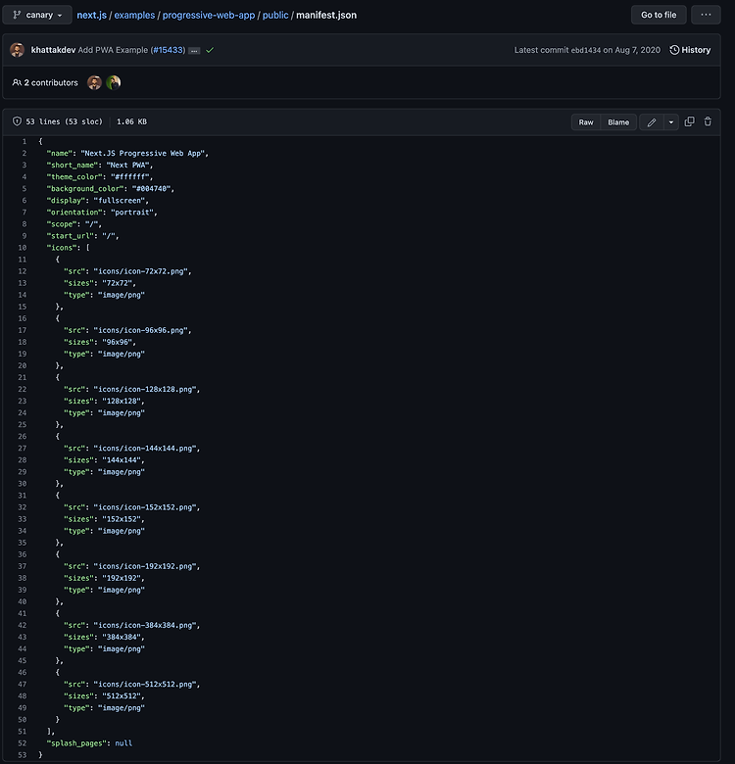The width and height of the screenshot is (735, 764).
Task: Click the Go to file button
Action: pos(659,15)
